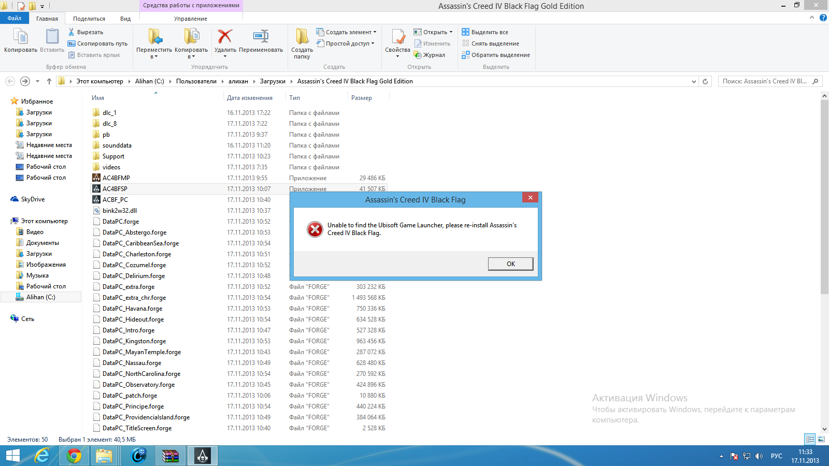The image size is (829, 466).
Task: Show hidden tray icons arrow
Action: tap(721, 456)
